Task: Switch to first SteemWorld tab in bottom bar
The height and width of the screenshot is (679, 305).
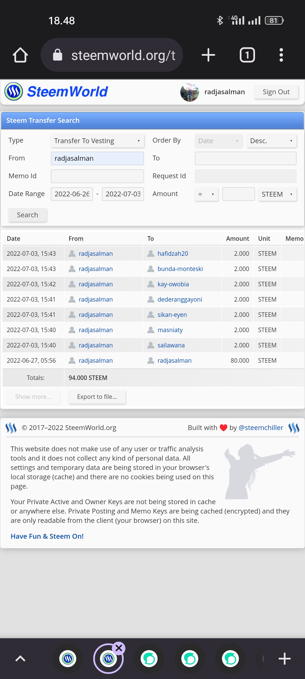Action: tap(68, 659)
